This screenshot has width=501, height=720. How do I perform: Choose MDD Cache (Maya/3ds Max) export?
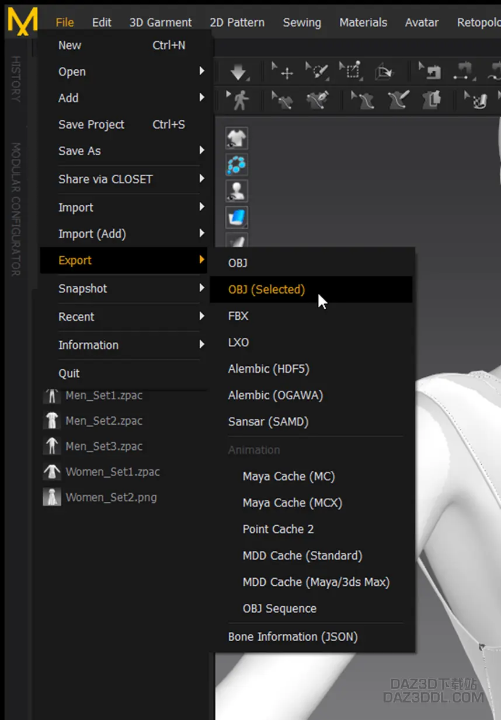312,582
